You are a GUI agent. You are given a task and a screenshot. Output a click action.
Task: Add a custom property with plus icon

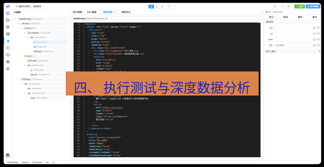point(319,51)
